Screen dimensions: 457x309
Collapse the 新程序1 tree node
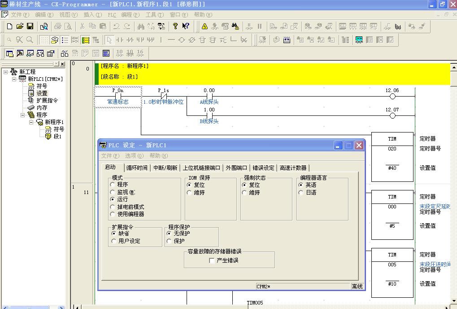pos(31,122)
